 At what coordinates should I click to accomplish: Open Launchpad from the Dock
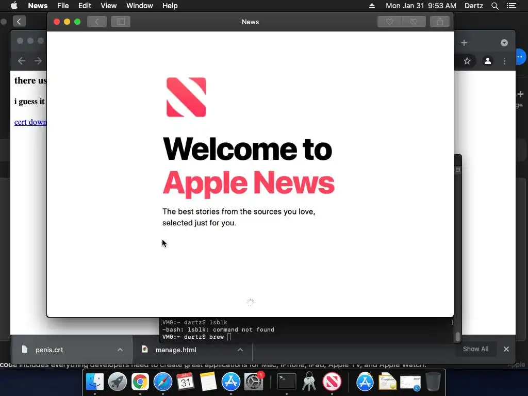pyautogui.click(x=117, y=382)
